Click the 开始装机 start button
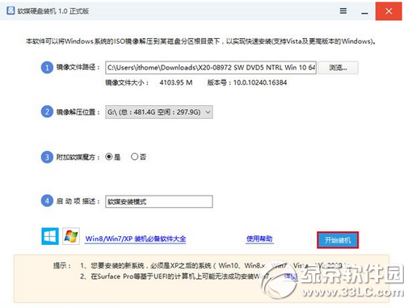 click(338, 240)
